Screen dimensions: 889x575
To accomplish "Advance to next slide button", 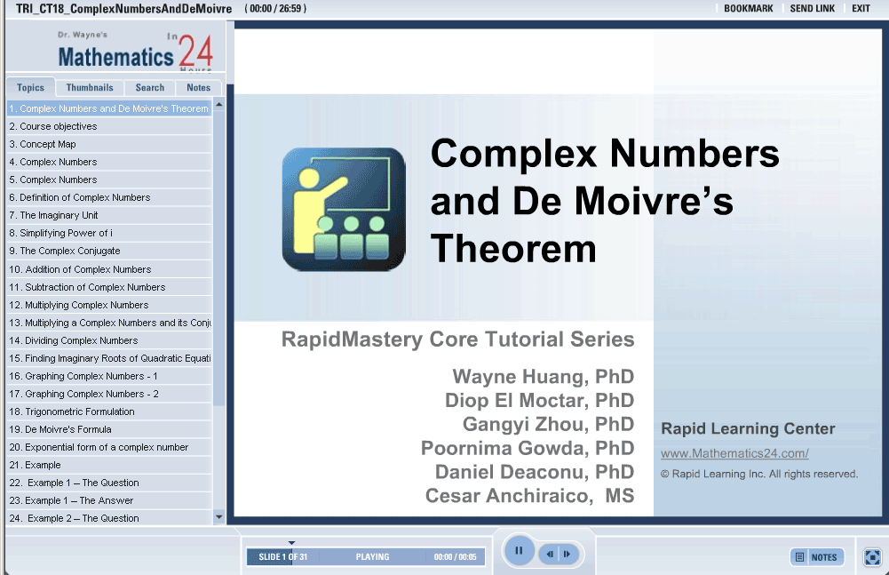I will pyautogui.click(x=568, y=554).
